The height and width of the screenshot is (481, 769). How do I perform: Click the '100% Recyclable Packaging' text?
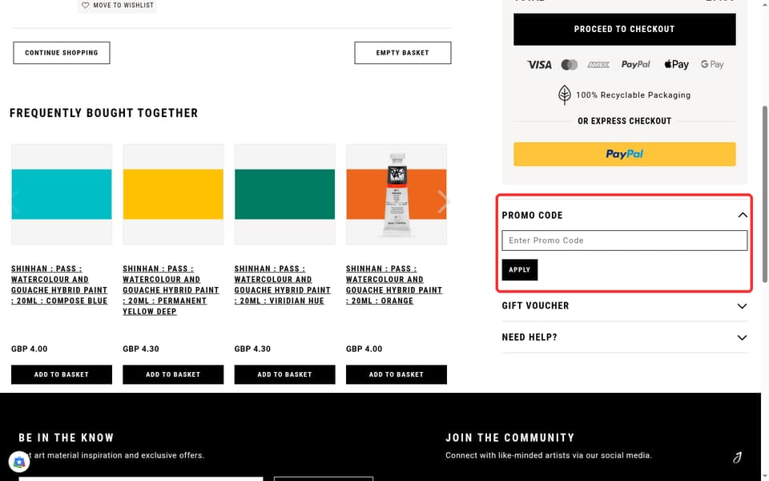coord(633,95)
